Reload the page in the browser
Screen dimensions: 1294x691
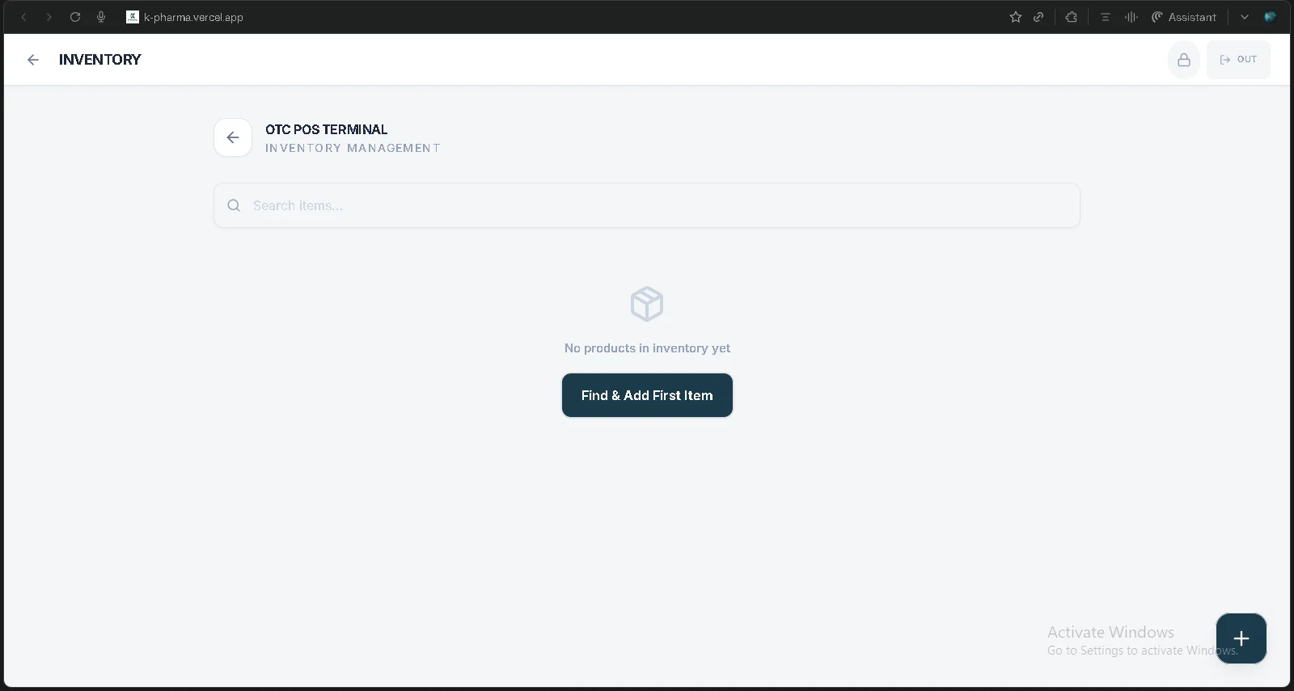(75, 17)
